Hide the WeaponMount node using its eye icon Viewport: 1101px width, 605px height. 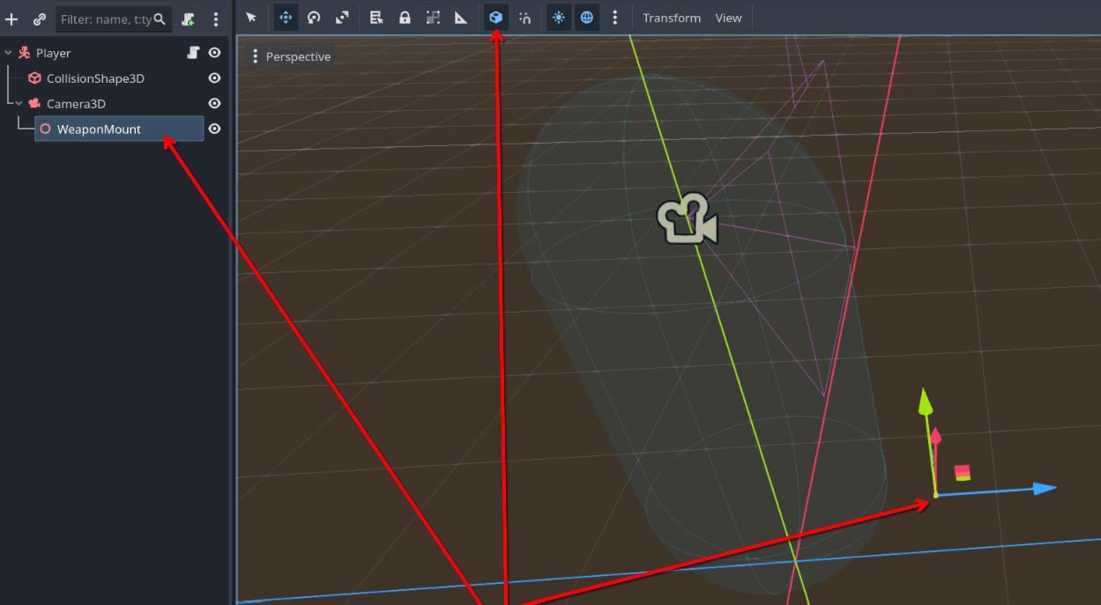pos(214,129)
